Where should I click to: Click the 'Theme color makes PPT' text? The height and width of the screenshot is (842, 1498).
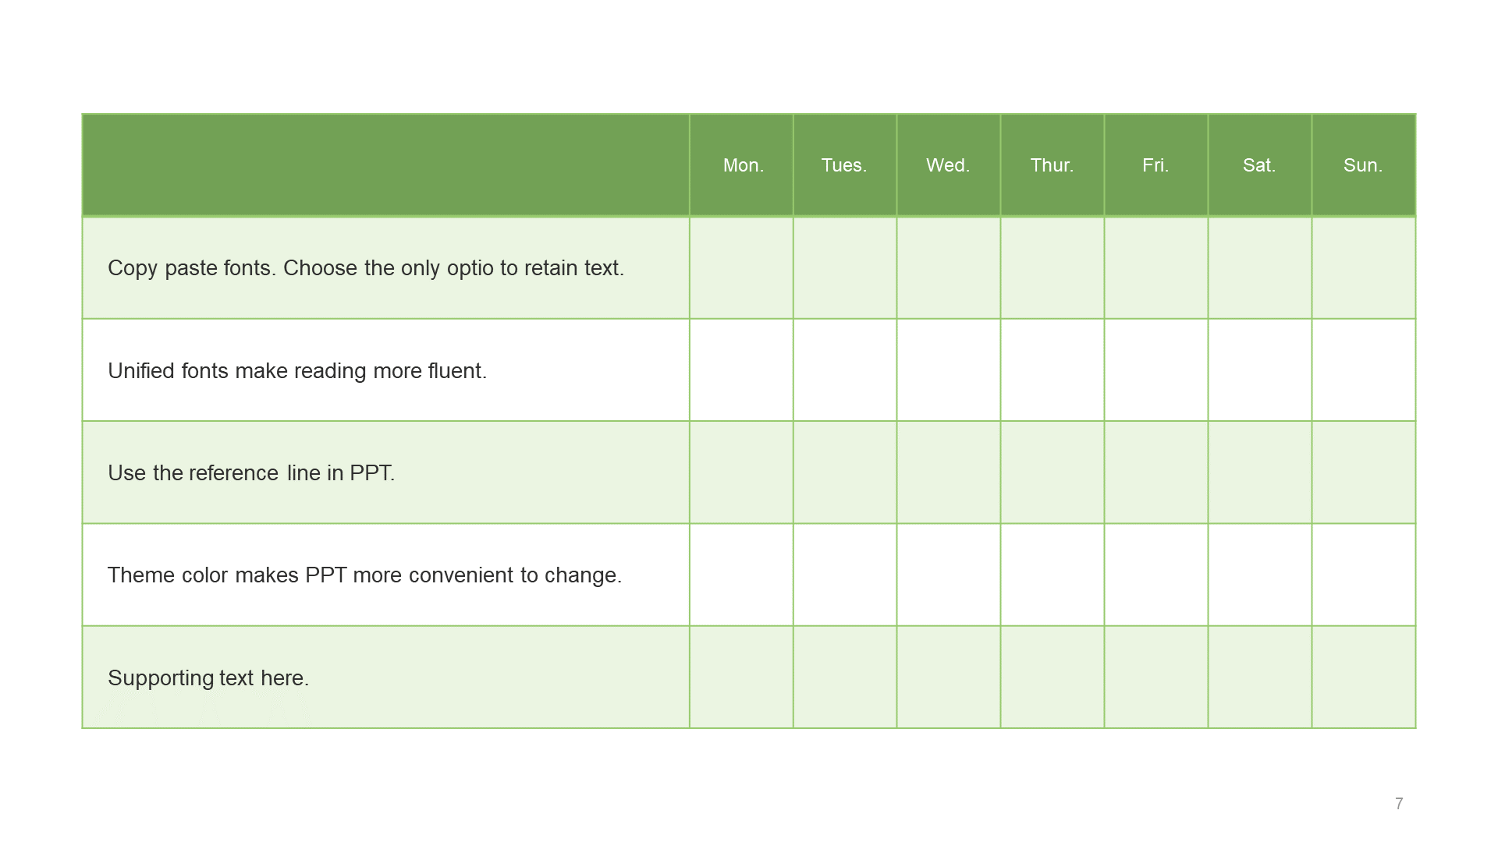[364, 575]
